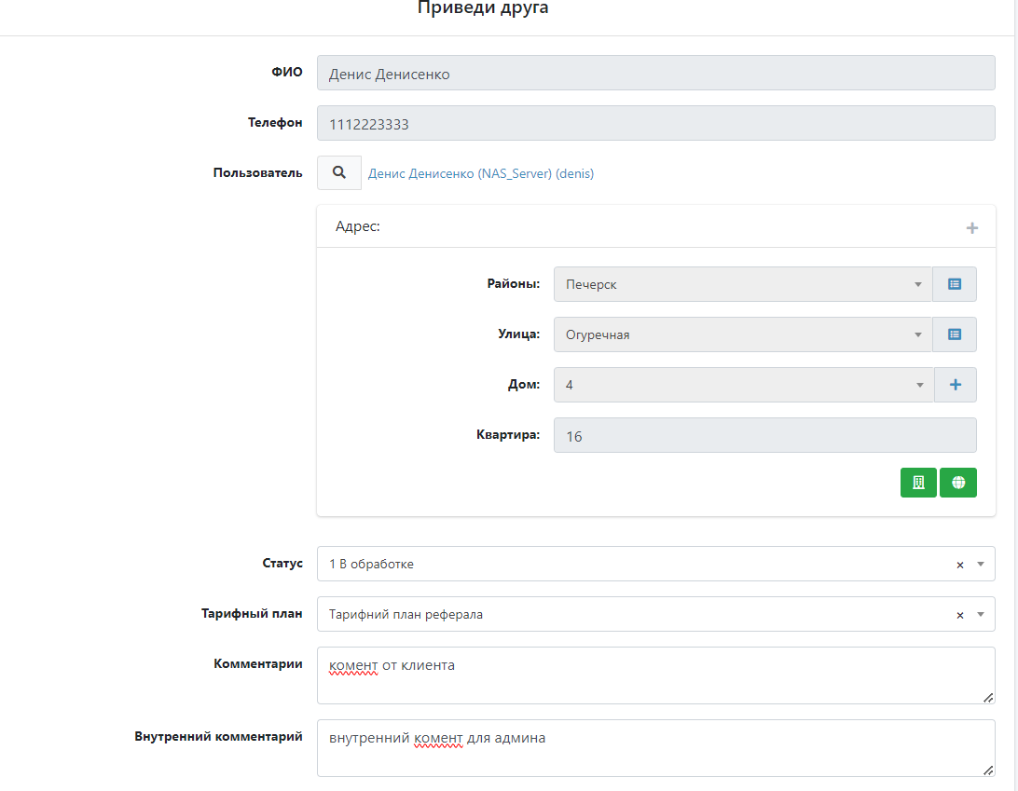
Task: Click the green building icon button
Action: point(918,483)
